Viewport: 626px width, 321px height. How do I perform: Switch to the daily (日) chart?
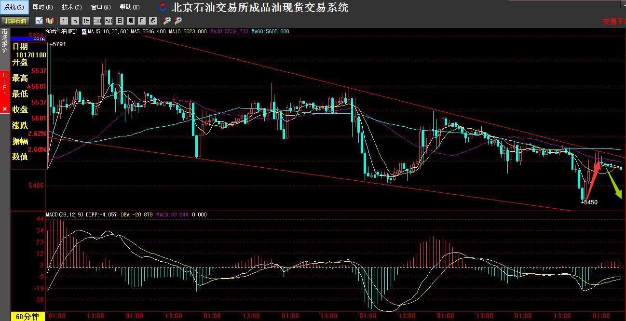[x=120, y=21]
